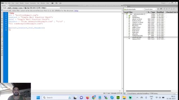Open Task View from the taskbar
The height and width of the screenshot is (100, 179).
pos(75,97)
